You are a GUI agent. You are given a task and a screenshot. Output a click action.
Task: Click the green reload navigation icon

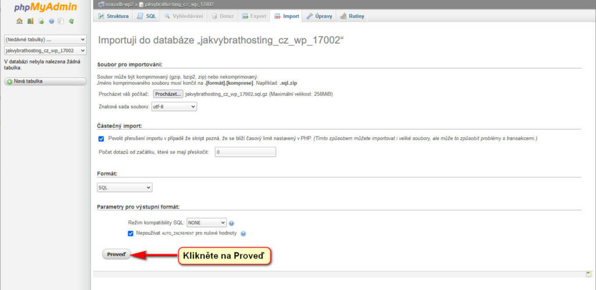[x=72, y=21]
